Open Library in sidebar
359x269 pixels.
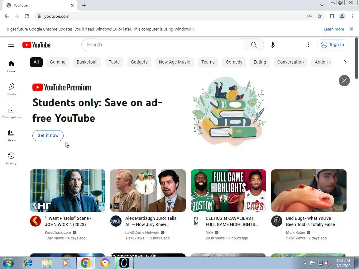[11, 136]
